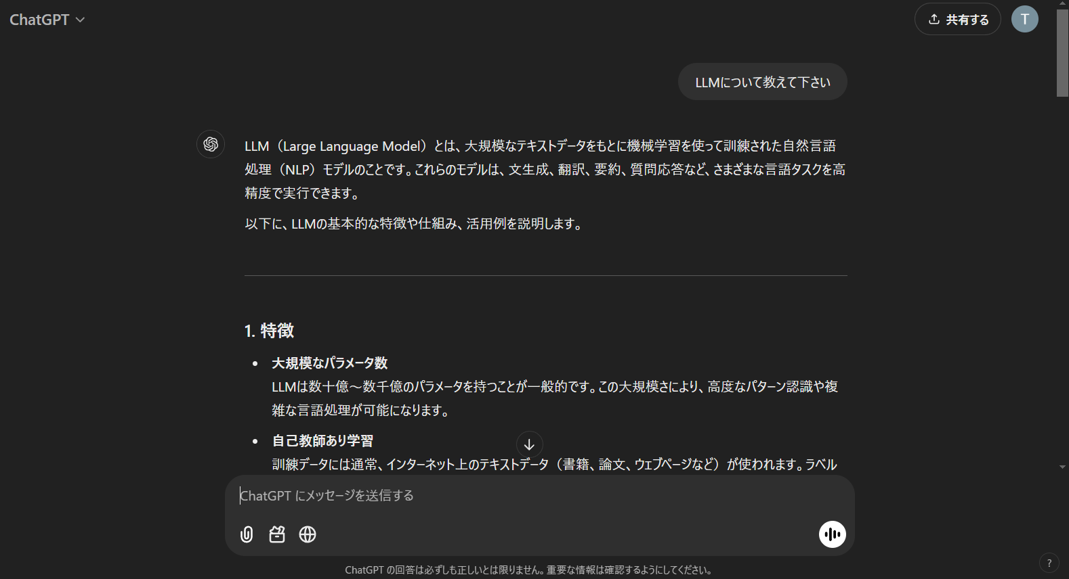Enable web search with the globe icon
Screen dimensions: 1069x579
[x=308, y=534]
